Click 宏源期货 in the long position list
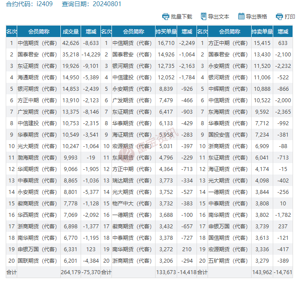The image size is (297, 290). [132, 146]
